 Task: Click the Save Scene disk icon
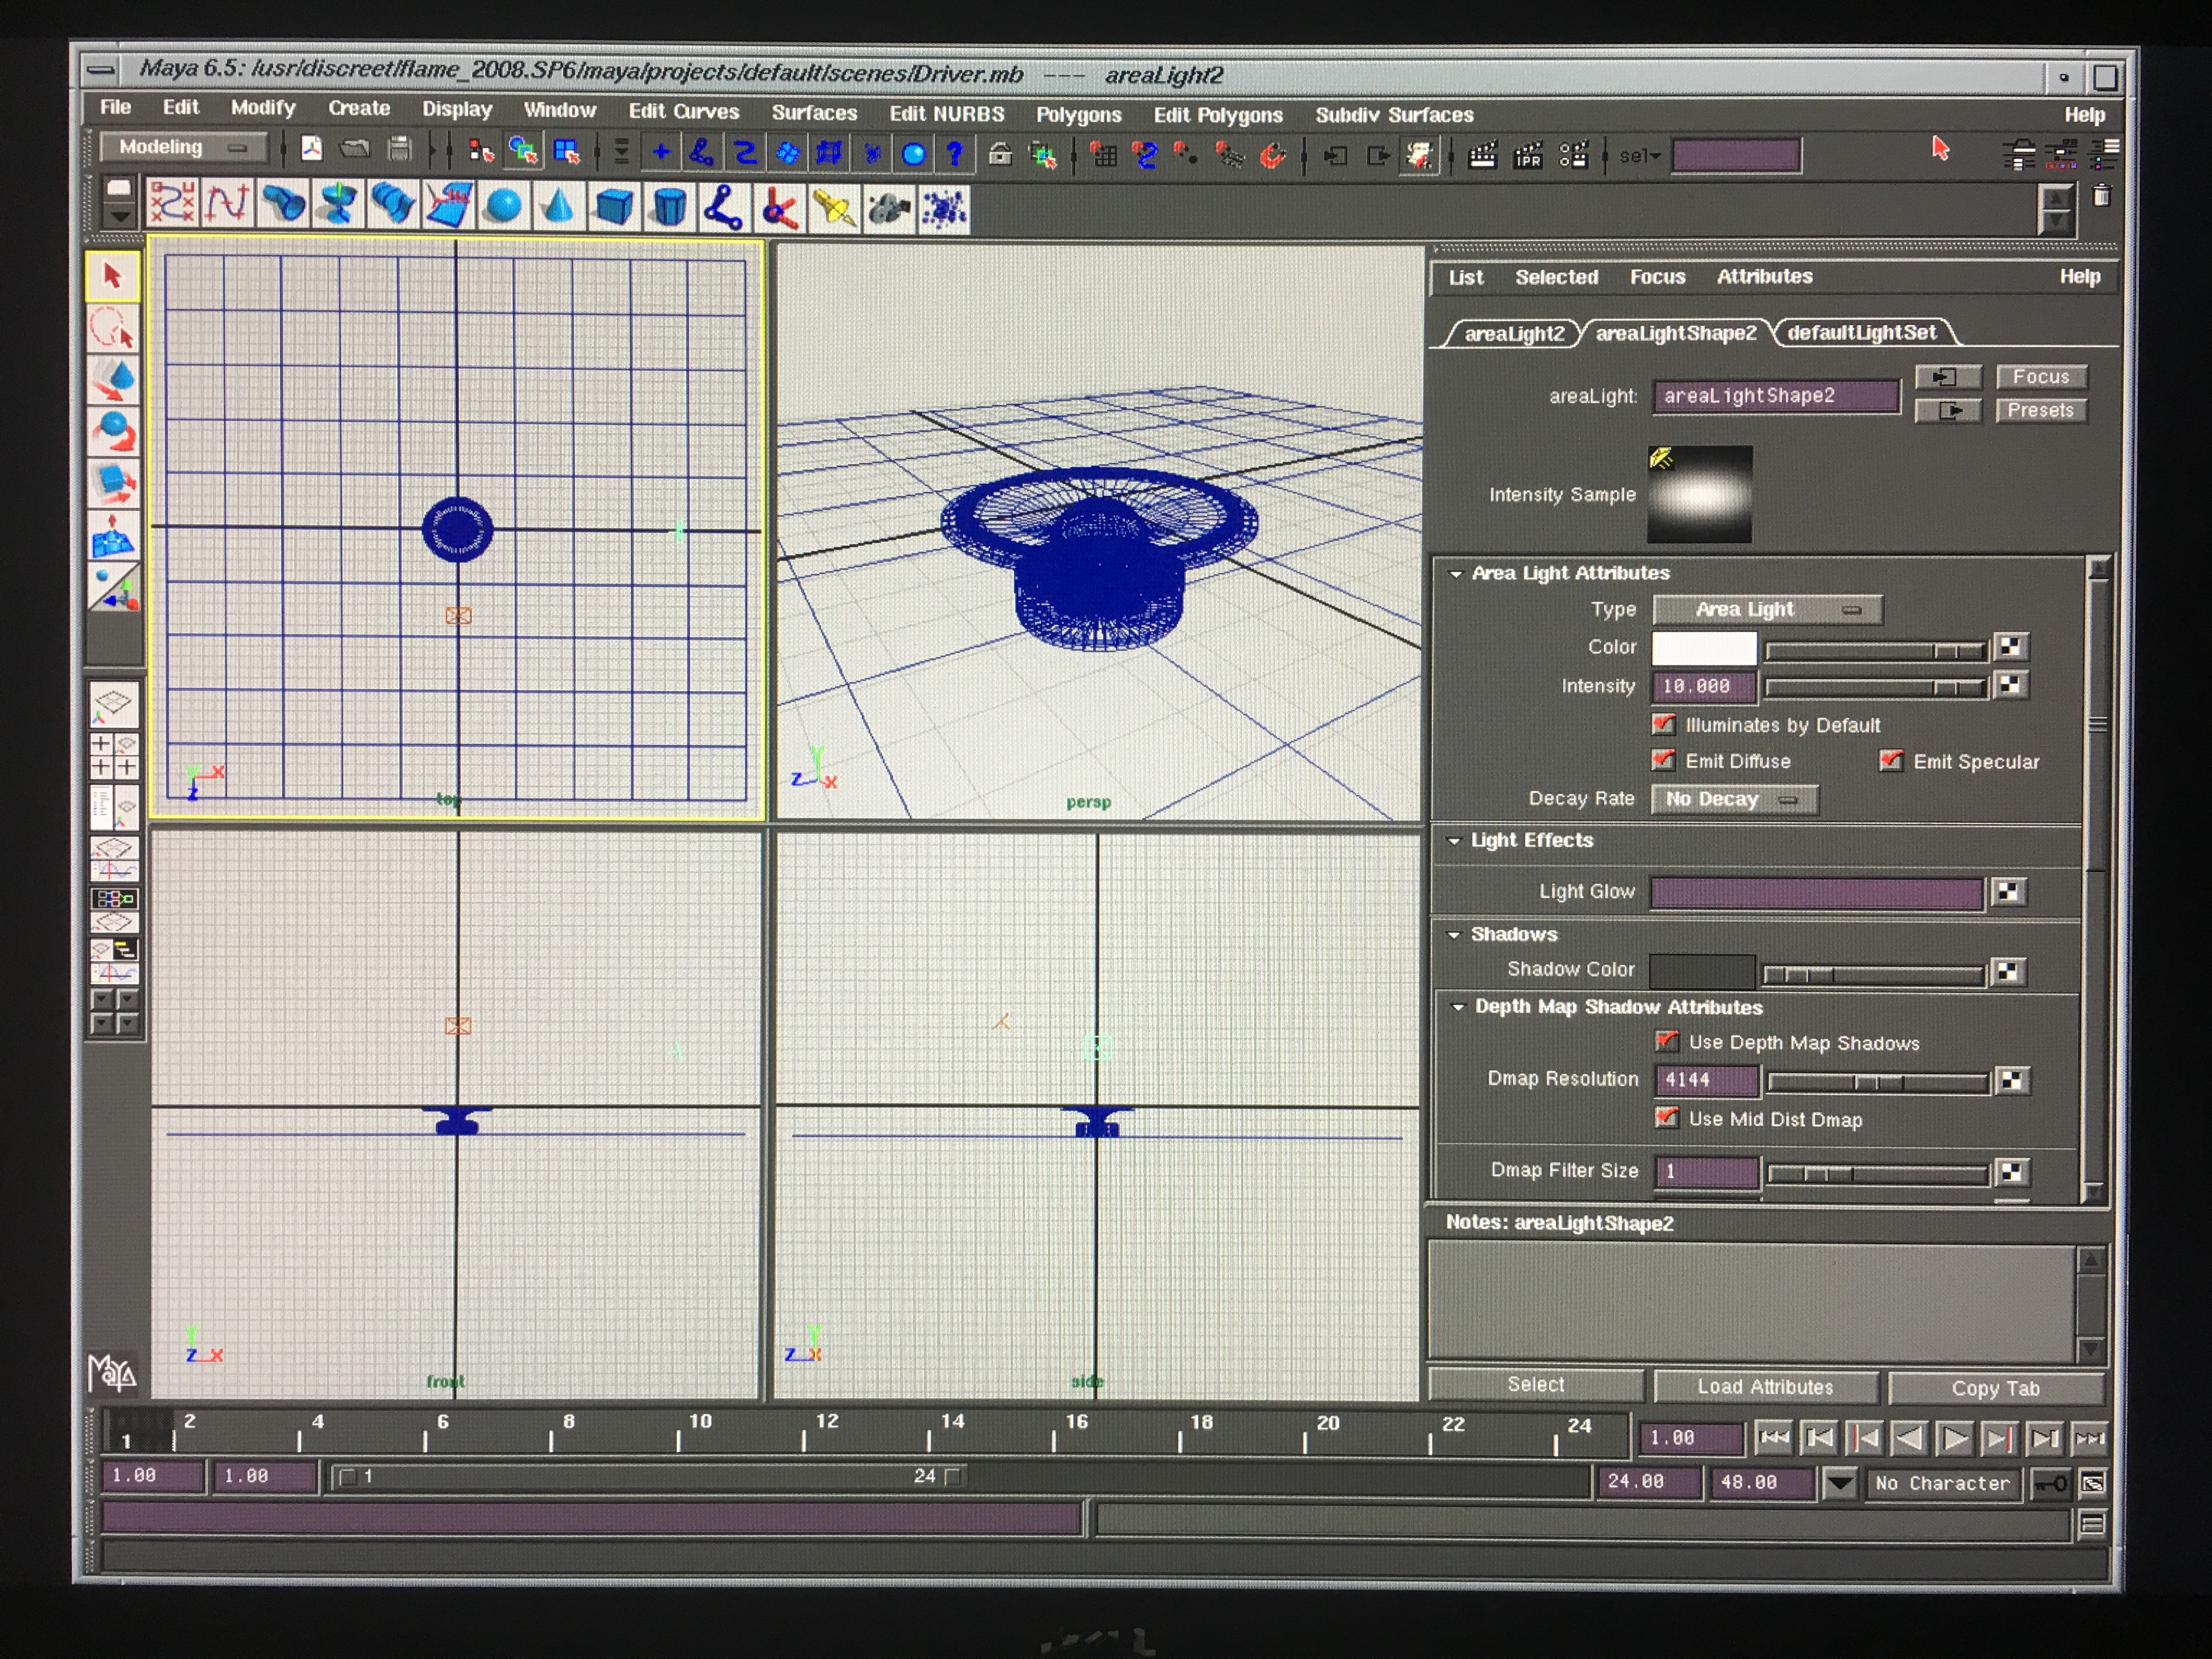click(x=399, y=150)
